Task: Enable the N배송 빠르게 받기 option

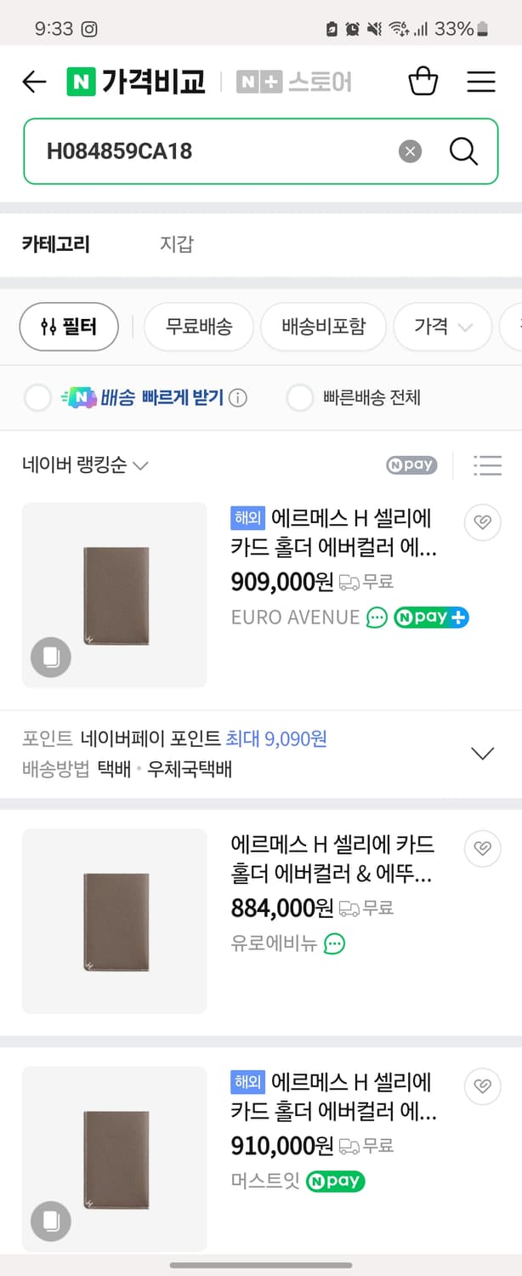Action: (x=38, y=398)
